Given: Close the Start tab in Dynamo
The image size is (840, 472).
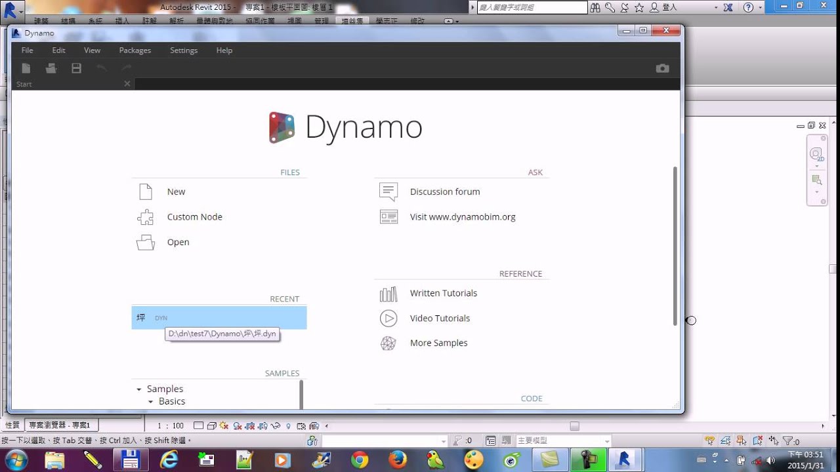Looking at the screenshot, I should click(127, 84).
